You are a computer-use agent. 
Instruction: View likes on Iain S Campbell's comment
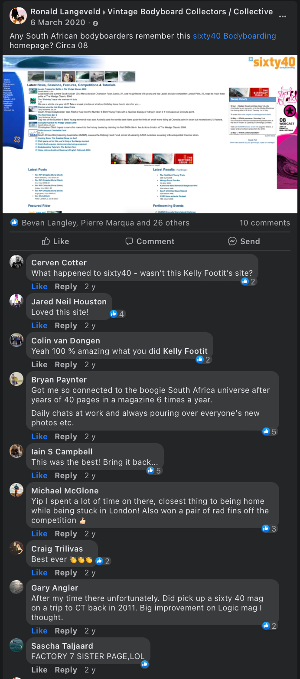click(154, 470)
